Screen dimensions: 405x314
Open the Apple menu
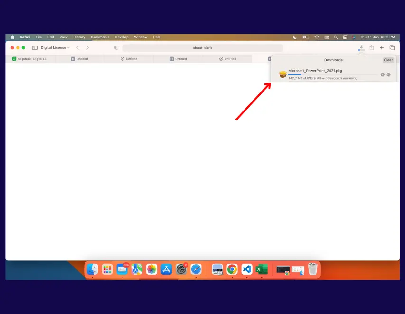[x=12, y=37]
